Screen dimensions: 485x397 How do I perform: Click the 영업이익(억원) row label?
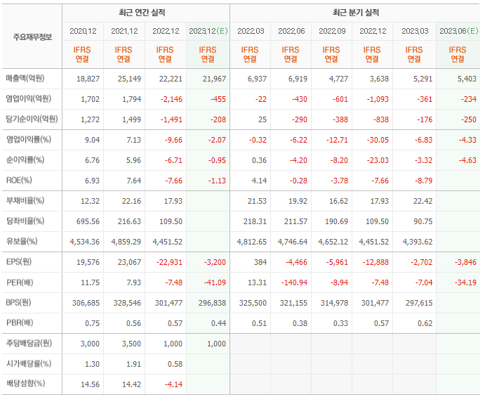click(29, 99)
